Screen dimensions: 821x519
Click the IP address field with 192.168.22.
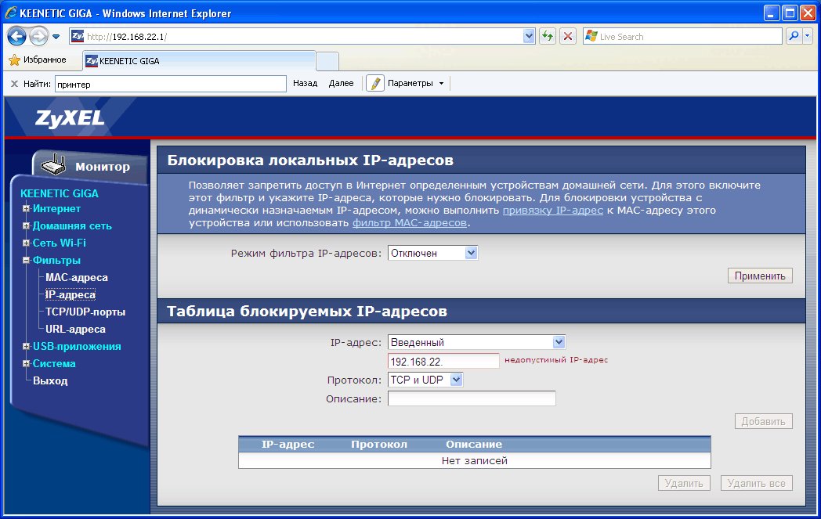tap(443, 361)
